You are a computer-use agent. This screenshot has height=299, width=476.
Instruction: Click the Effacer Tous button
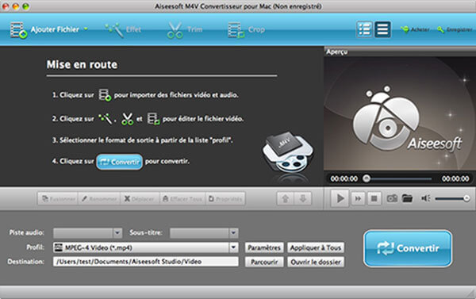tap(182, 199)
